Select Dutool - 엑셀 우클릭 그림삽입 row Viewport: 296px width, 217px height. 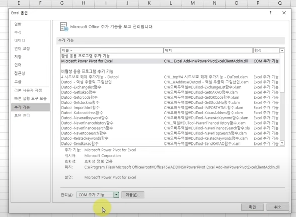[x=170, y=82]
